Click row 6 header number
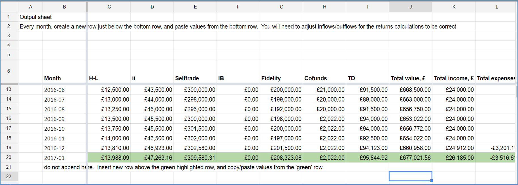 point(9,71)
